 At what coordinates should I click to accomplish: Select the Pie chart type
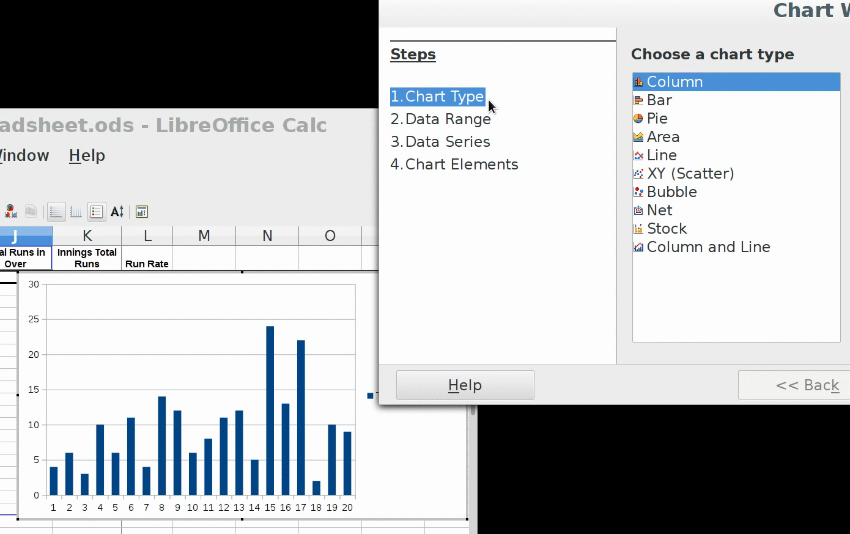point(657,119)
